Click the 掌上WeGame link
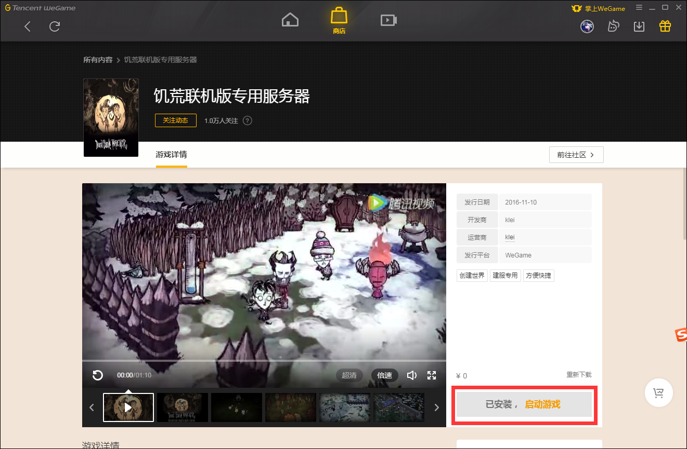 tap(598, 8)
